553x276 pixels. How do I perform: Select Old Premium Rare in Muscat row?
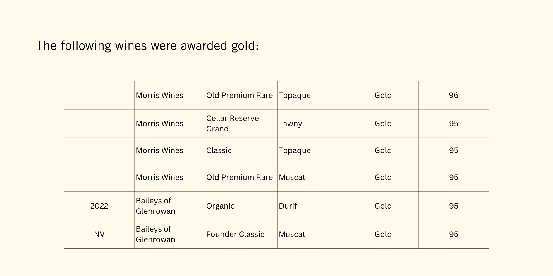(241, 177)
